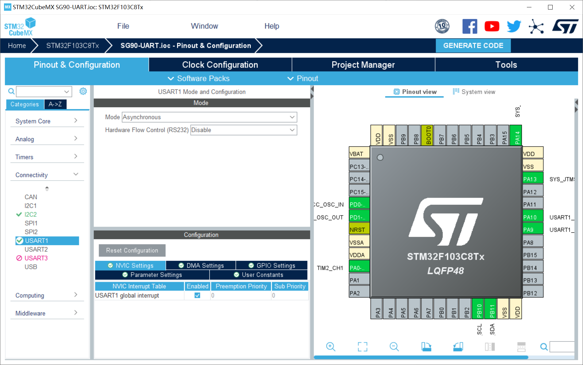Collapse the Connectivity category
Image resolution: width=583 pixels, height=365 pixels.
pyautogui.click(x=47, y=175)
